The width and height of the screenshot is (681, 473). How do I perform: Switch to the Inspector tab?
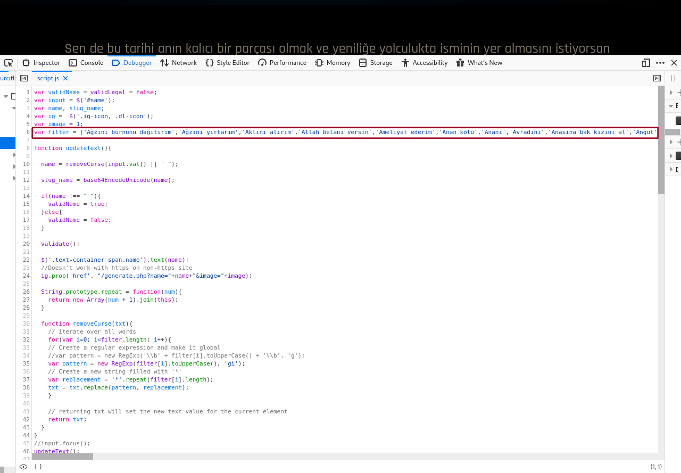click(x=41, y=63)
